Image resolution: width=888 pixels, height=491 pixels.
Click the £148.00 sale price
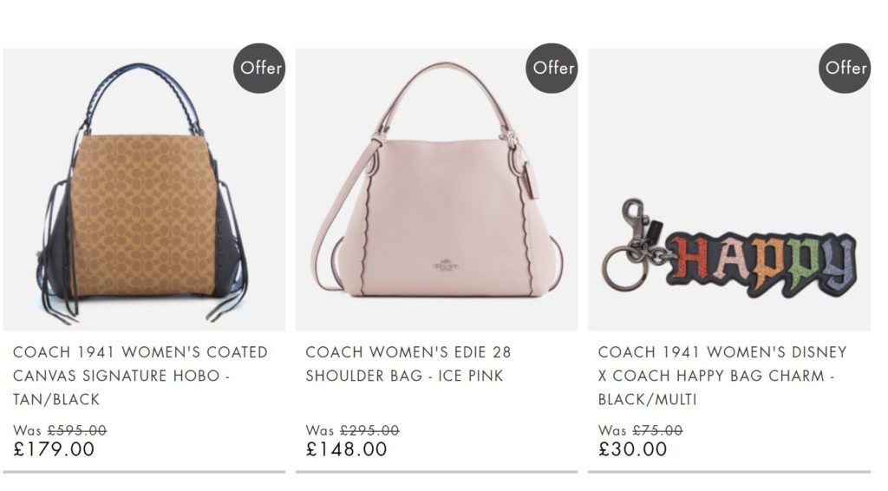(347, 449)
